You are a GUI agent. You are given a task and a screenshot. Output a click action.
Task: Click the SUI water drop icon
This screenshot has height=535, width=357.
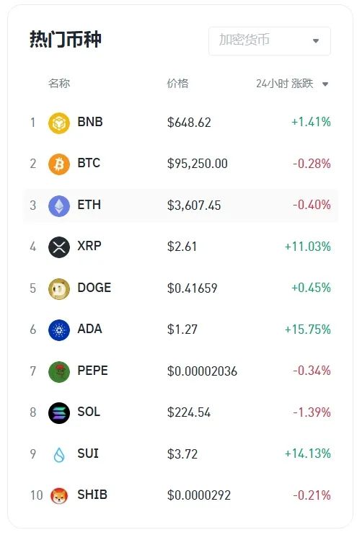click(x=59, y=455)
